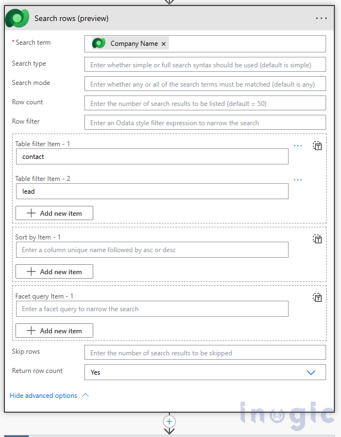Expand the Return row count dropdown
Image resolution: width=341 pixels, height=437 pixels.
(311, 372)
